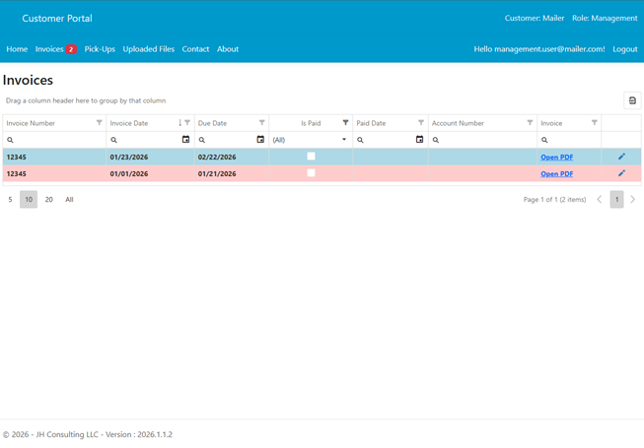The width and height of the screenshot is (644, 448).
Task: Open the Invoice Number column filter icon
Action: 99,123
